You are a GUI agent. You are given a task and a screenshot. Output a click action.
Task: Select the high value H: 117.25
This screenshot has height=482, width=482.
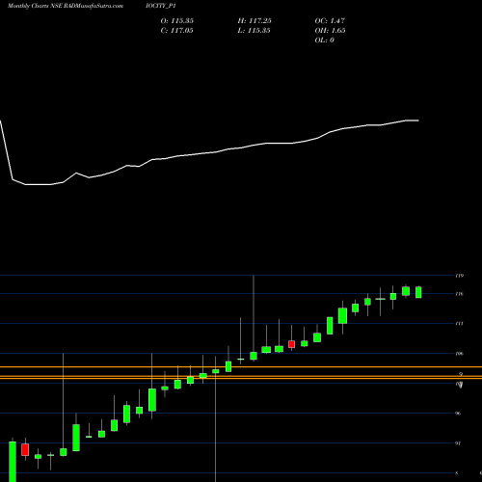(254, 20)
